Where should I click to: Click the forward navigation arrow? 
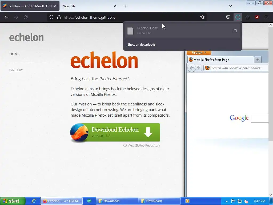pyautogui.click(x=16, y=17)
